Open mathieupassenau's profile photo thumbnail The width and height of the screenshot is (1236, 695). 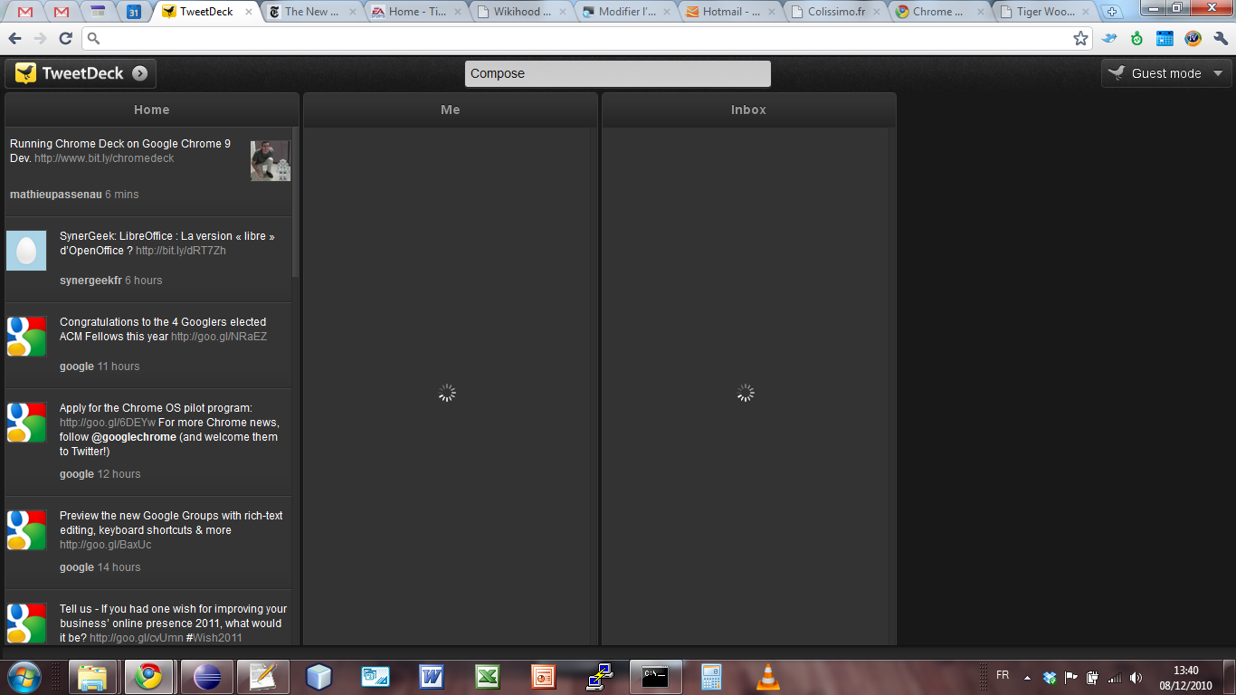tap(270, 161)
